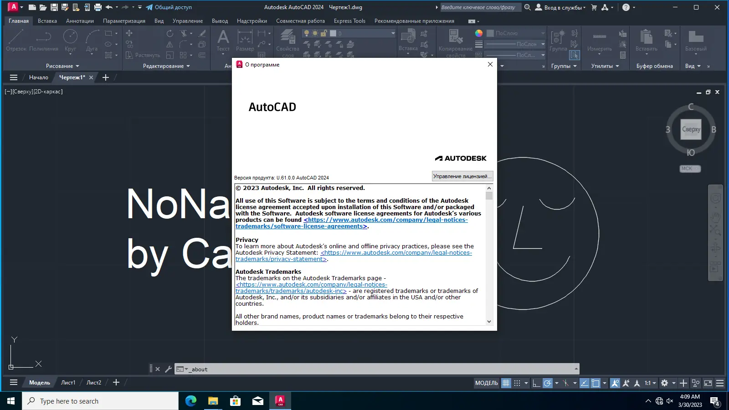The width and height of the screenshot is (729, 410).
Task: Click the command line customize wrench icon
Action: tap(168, 369)
